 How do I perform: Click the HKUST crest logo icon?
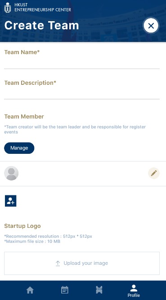(x=8, y=8)
